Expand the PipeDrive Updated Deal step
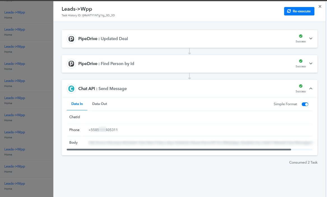 pyautogui.click(x=311, y=38)
